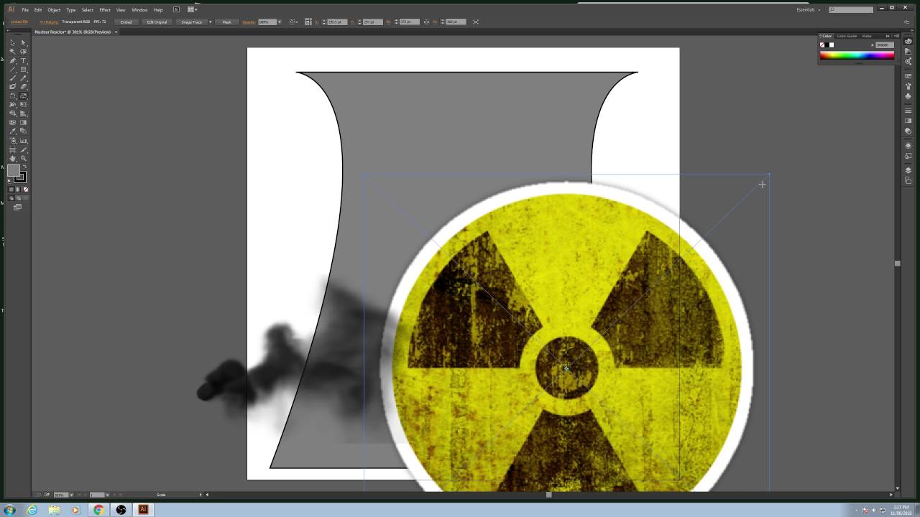Open the Stroke panel from right dock

pos(908,111)
